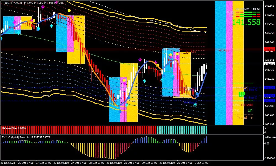
Task: Click the 141.430 price axis label
Action: click(x=269, y=70)
